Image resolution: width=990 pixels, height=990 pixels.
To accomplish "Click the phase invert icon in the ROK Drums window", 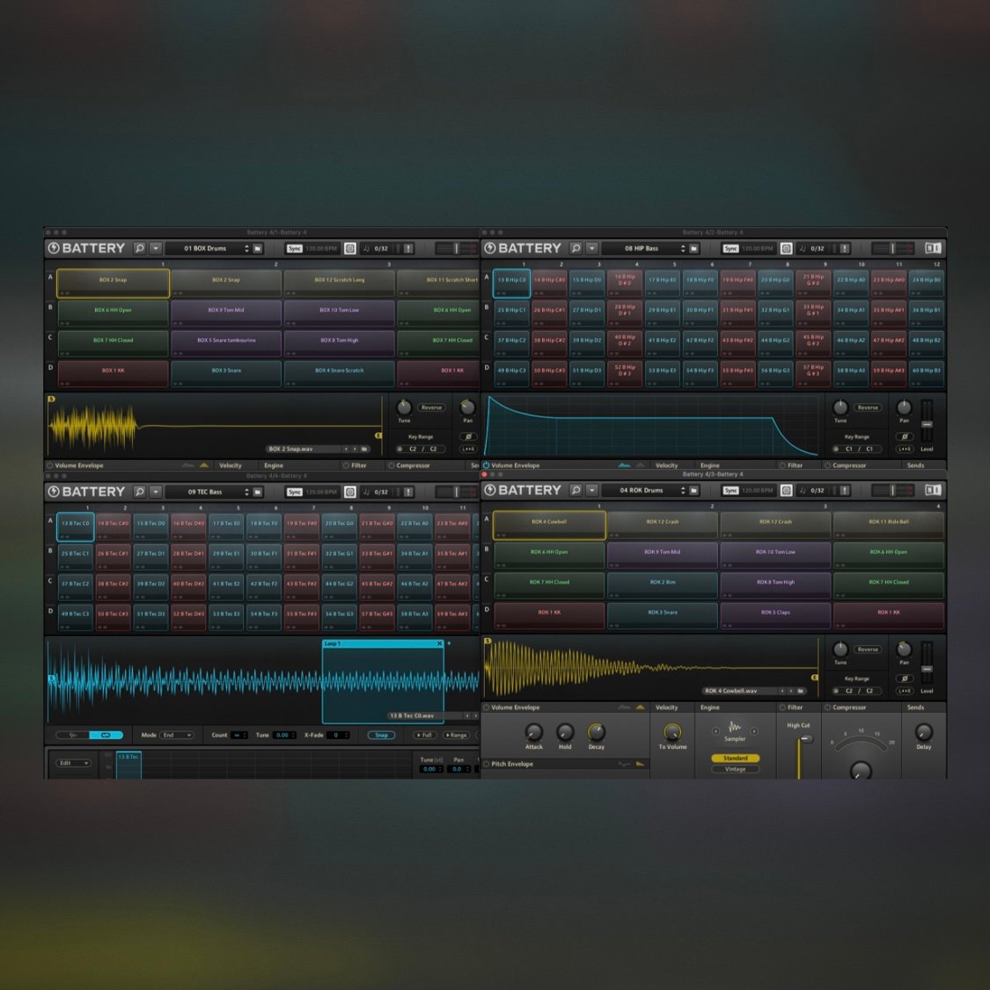I will point(904,678).
